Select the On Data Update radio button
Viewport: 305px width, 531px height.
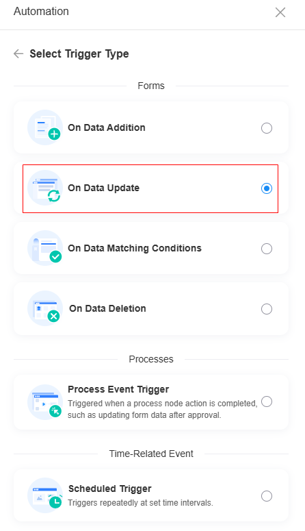(267, 188)
